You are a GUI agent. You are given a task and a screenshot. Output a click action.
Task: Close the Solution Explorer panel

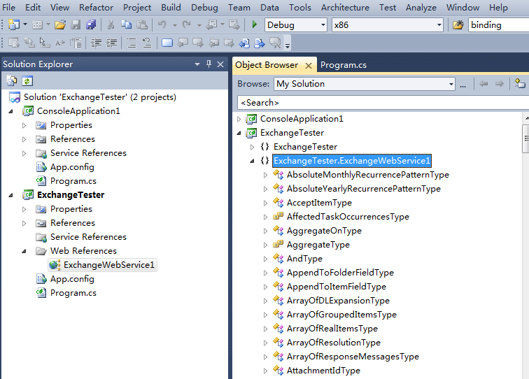point(220,64)
